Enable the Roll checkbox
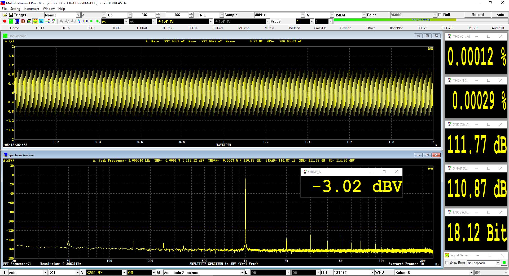509x276 pixels. [440, 15]
